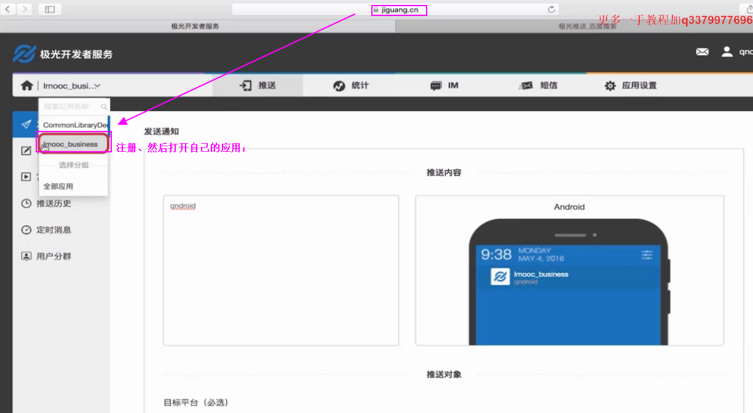Click the clock icon beside 推送历史

pyautogui.click(x=26, y=203)
